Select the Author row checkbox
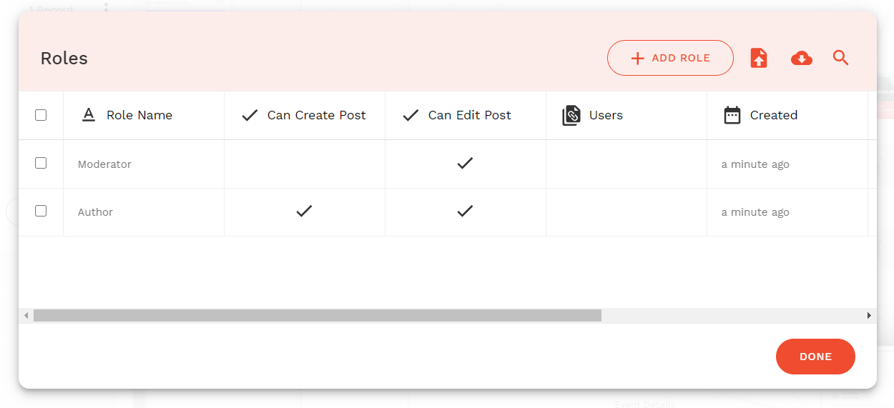 pos(41,212)
